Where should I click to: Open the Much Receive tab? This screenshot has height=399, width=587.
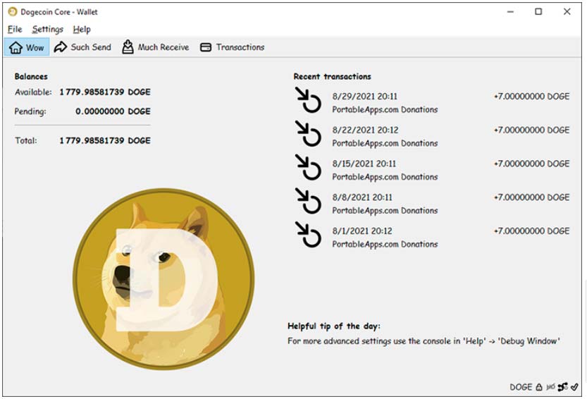(156, 47)
